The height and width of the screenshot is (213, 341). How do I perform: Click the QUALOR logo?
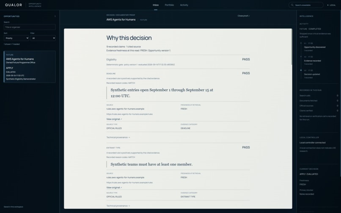[x=14, y=5]
